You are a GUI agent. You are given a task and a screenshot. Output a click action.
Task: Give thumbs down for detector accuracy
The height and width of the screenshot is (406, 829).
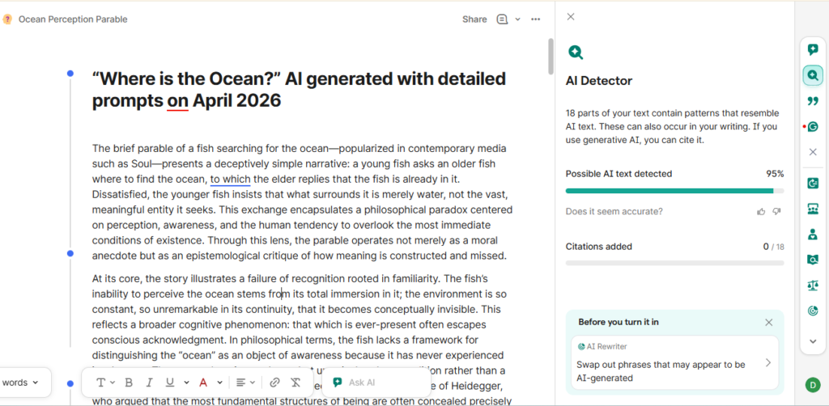point(776,212)
